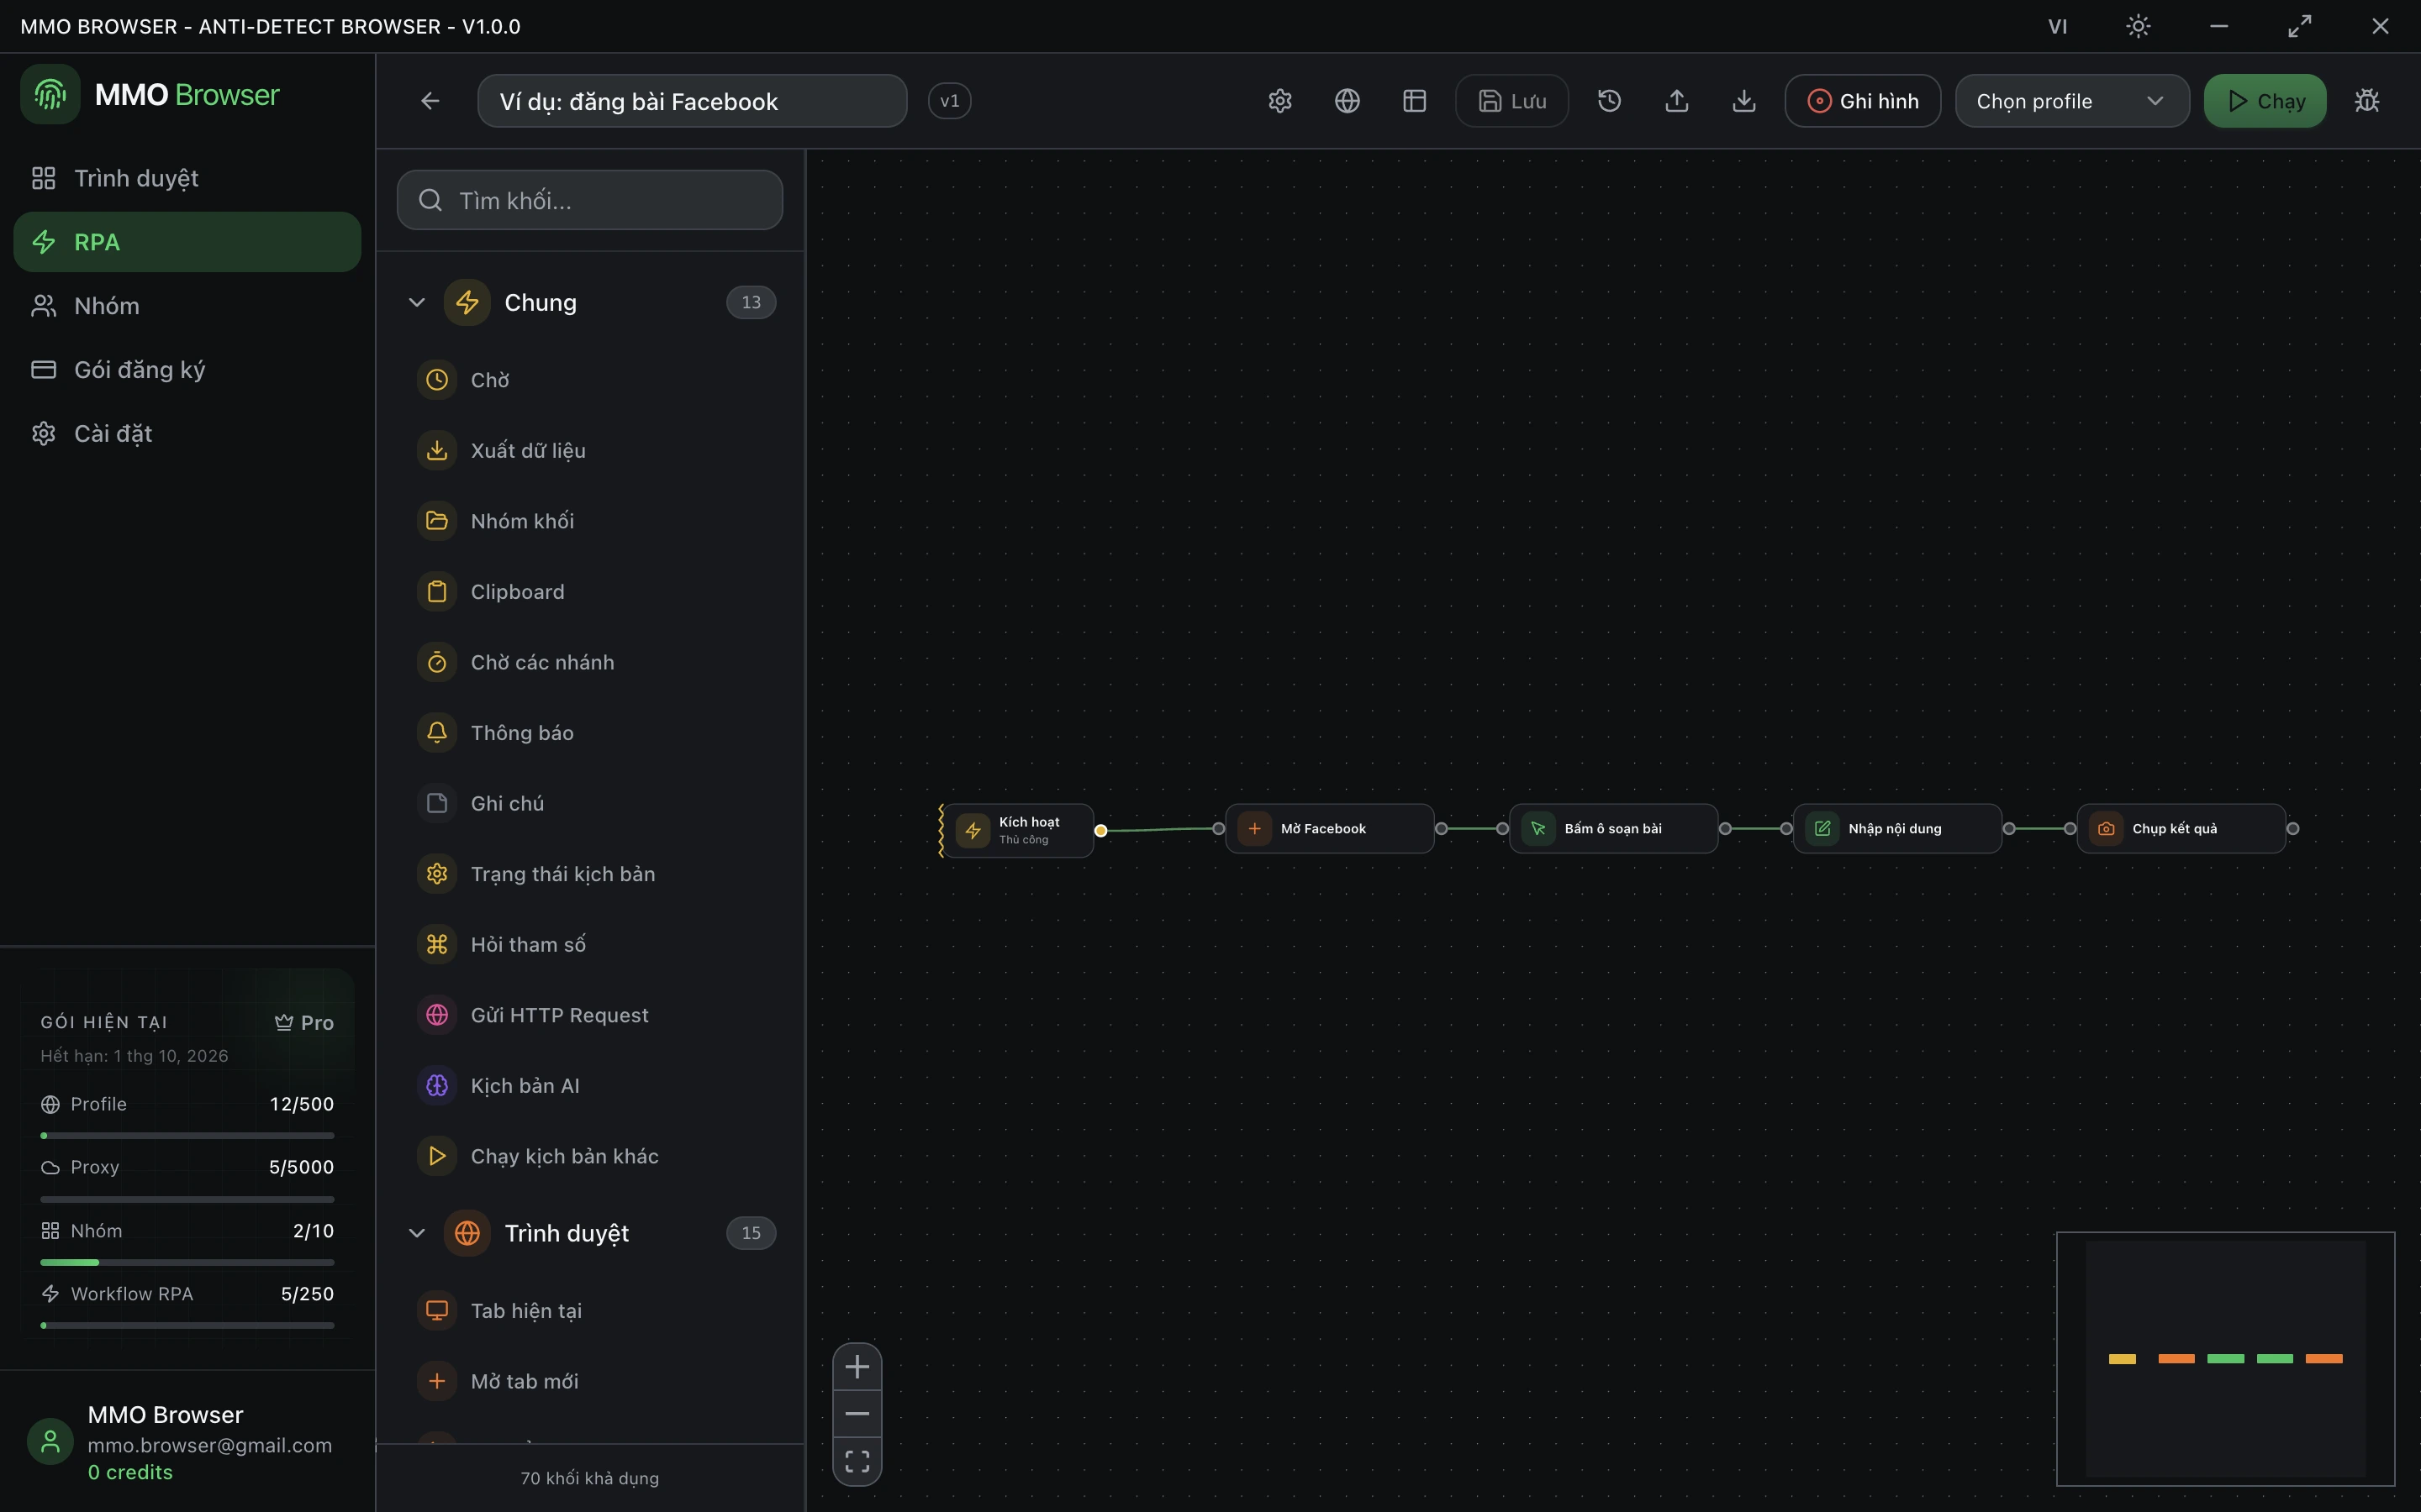Click the Tìm khối search field
Image resolution: width=2421 pixels, height=1512 pixels.
[x=590, y=200]
